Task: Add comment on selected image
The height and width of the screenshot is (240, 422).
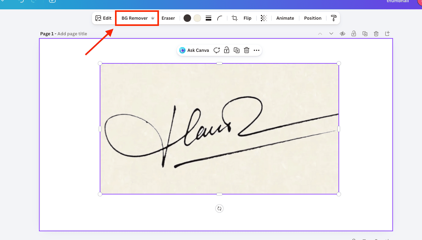Action: (x=217, y=50)
